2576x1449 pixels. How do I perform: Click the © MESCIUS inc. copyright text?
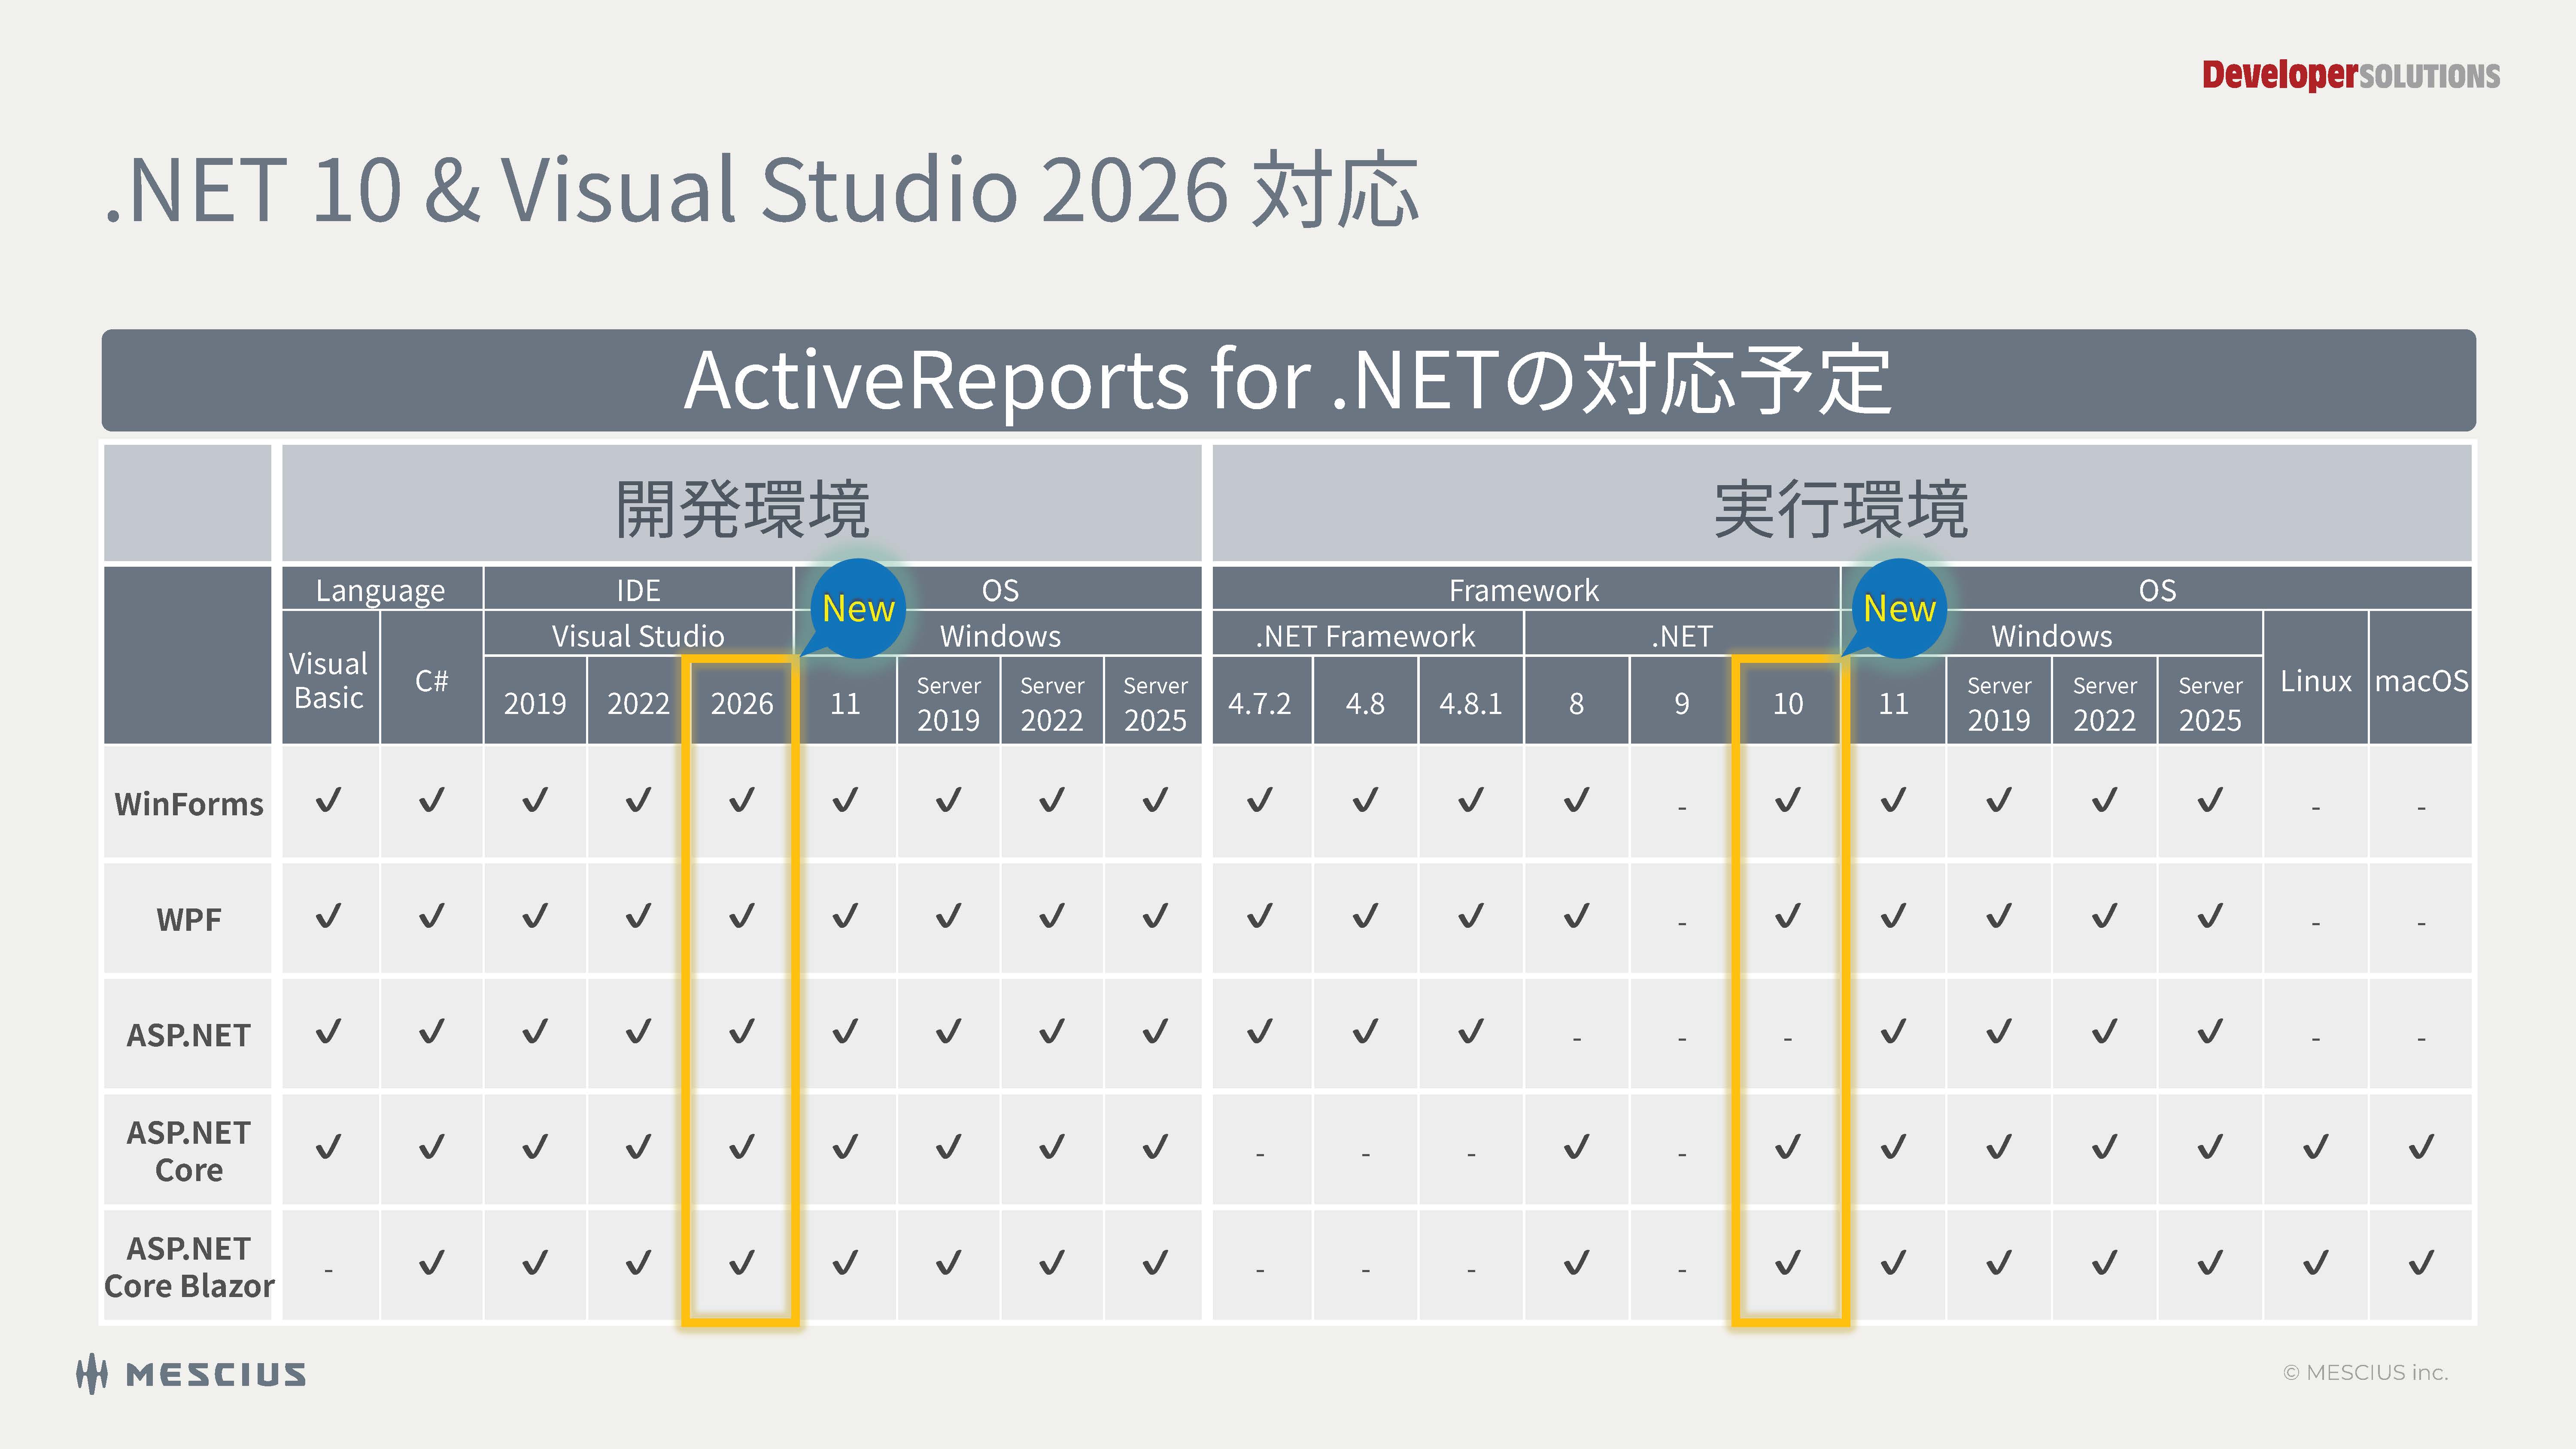click(2365, 1373)
